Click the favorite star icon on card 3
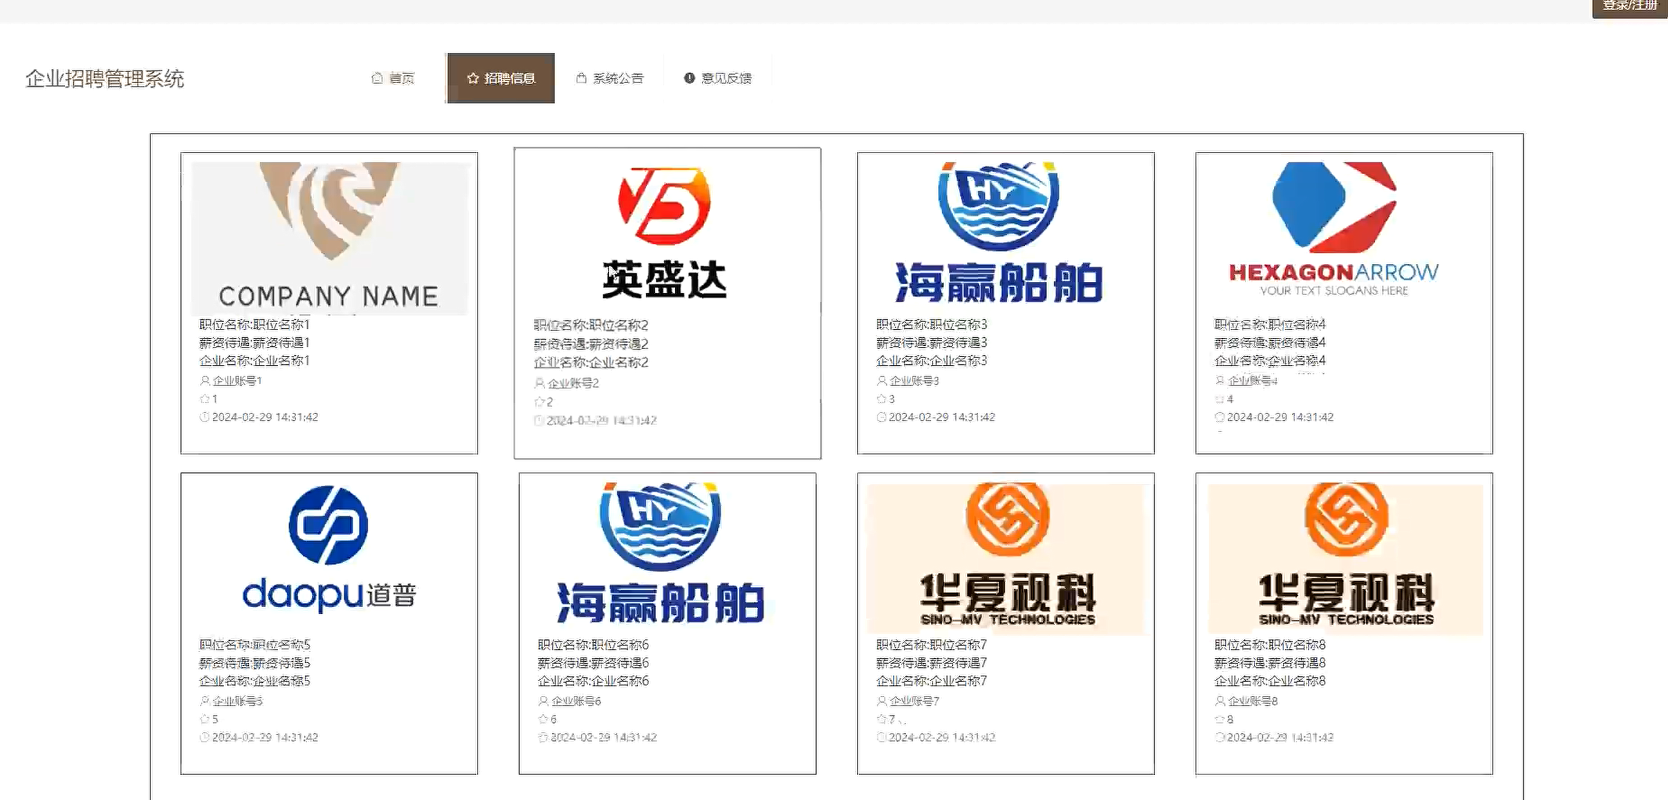The width and height of the screenshot is (1668, 800). coord(881,399)
